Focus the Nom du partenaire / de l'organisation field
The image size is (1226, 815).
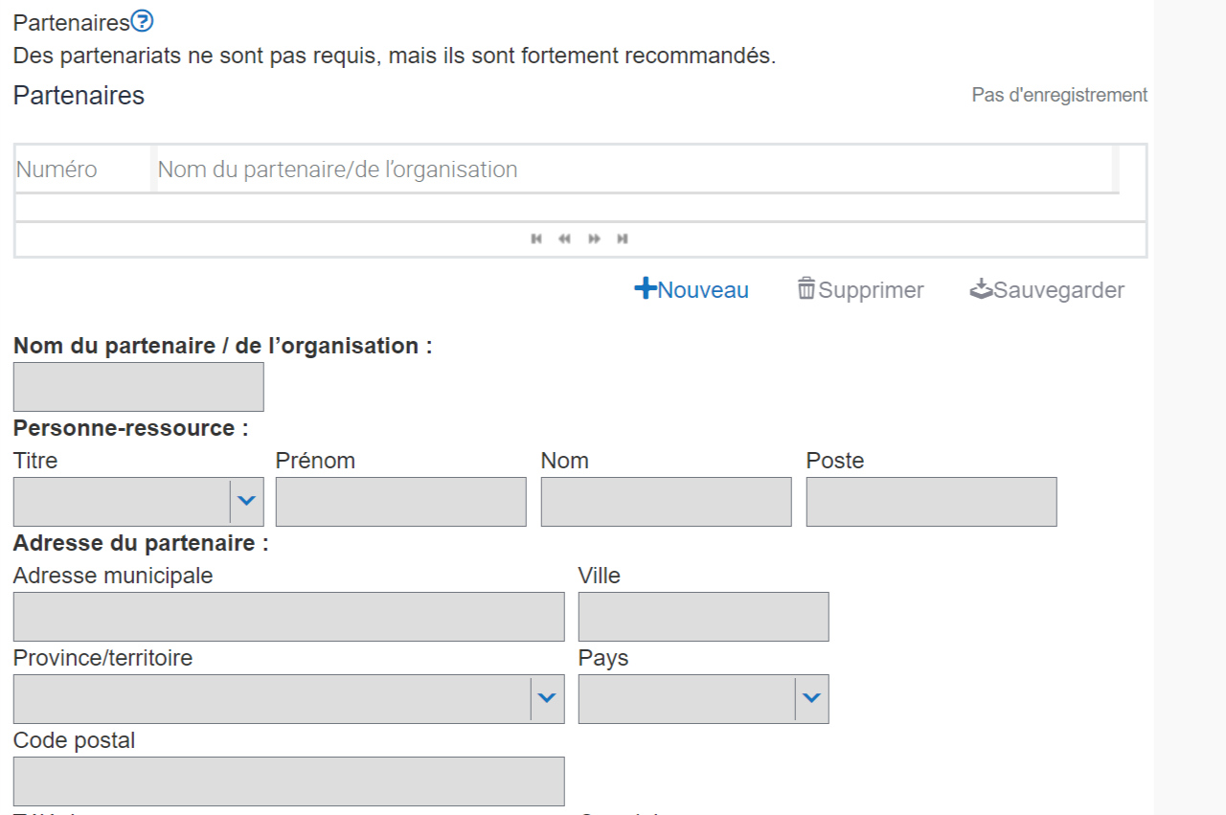[139, 387]
